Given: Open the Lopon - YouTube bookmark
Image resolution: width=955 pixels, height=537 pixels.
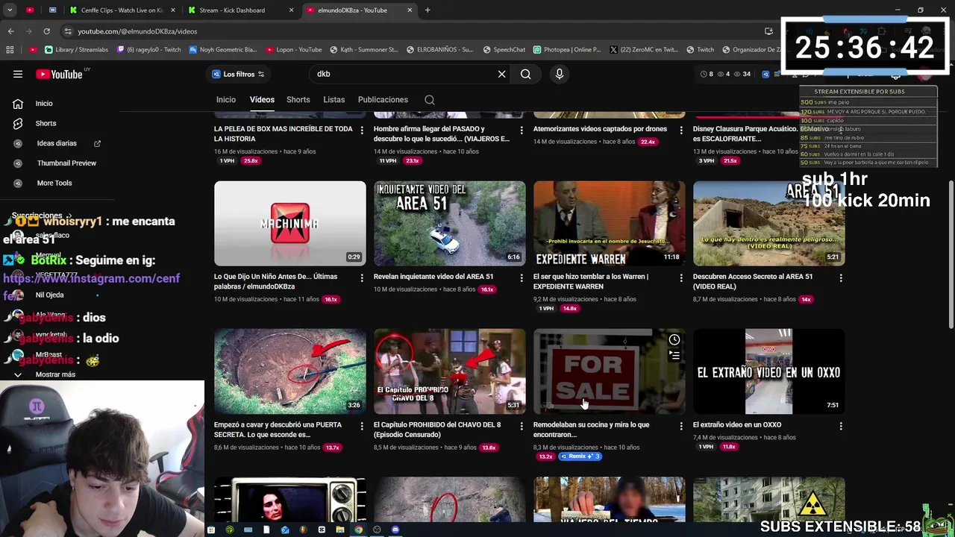Looking at the screenshot, I should (293, 50).
